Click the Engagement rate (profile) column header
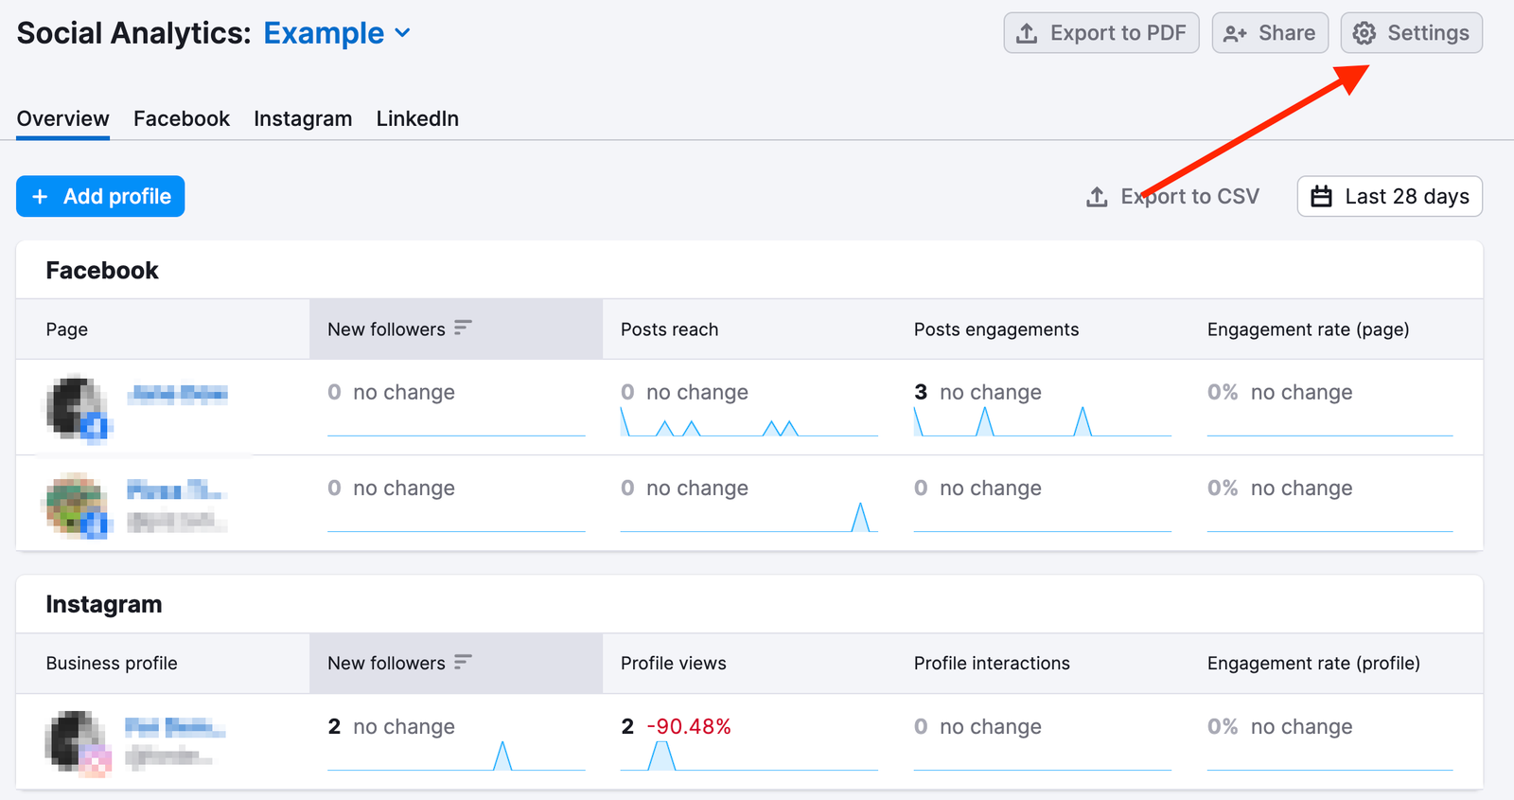This screenshot has width=1514, height=800. [x=1313, y=664]
